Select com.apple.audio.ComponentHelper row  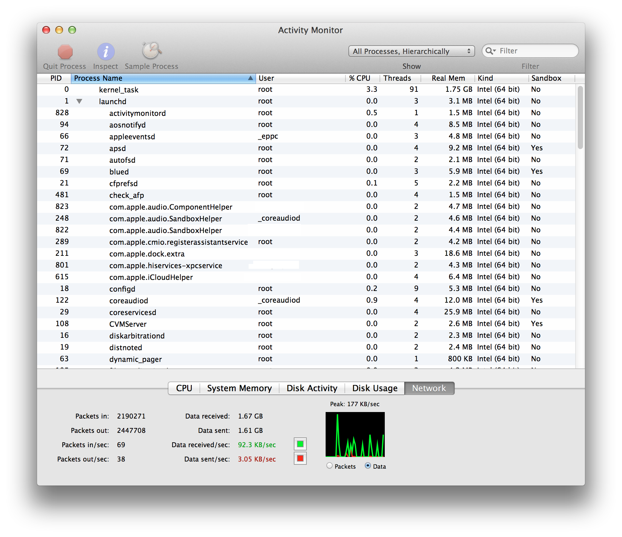306,207
